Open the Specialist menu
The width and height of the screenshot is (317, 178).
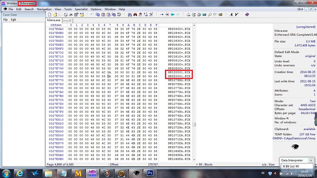[x=81, y=9]
